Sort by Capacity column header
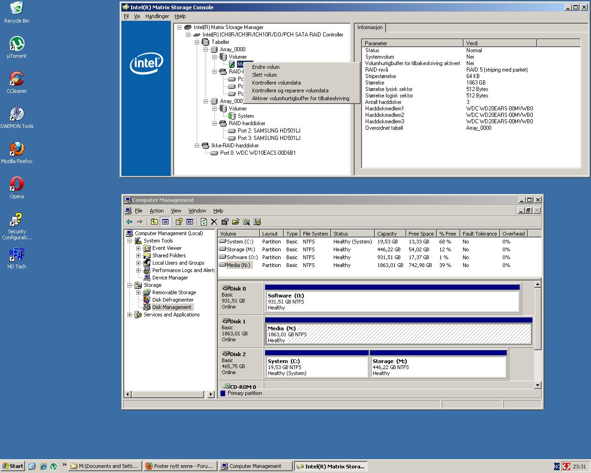The height and width of the screenshot is (473, 591). pyautogui.click(x=391, y=234)
